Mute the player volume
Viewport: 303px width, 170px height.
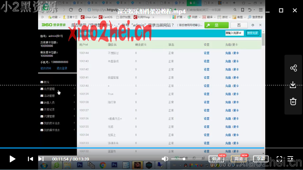[x=165, y=159]
